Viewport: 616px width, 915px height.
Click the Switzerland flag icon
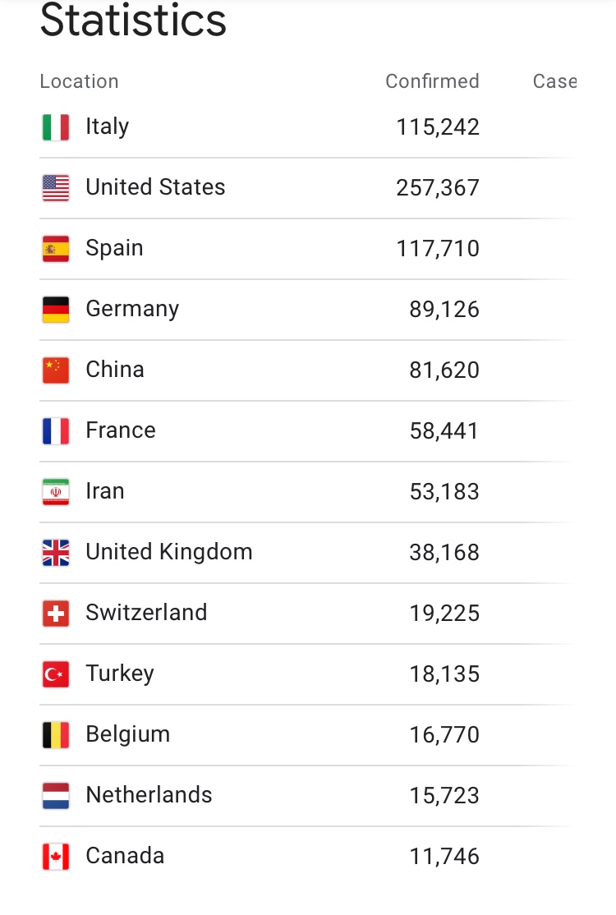click(x=56, y=614)
